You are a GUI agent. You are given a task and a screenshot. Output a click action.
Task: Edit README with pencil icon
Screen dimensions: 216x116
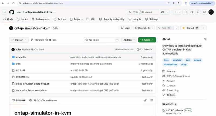[145, 100]
